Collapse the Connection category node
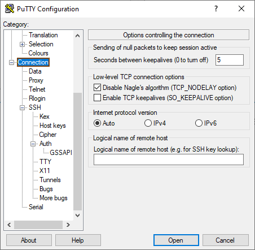 click(11, 62)
